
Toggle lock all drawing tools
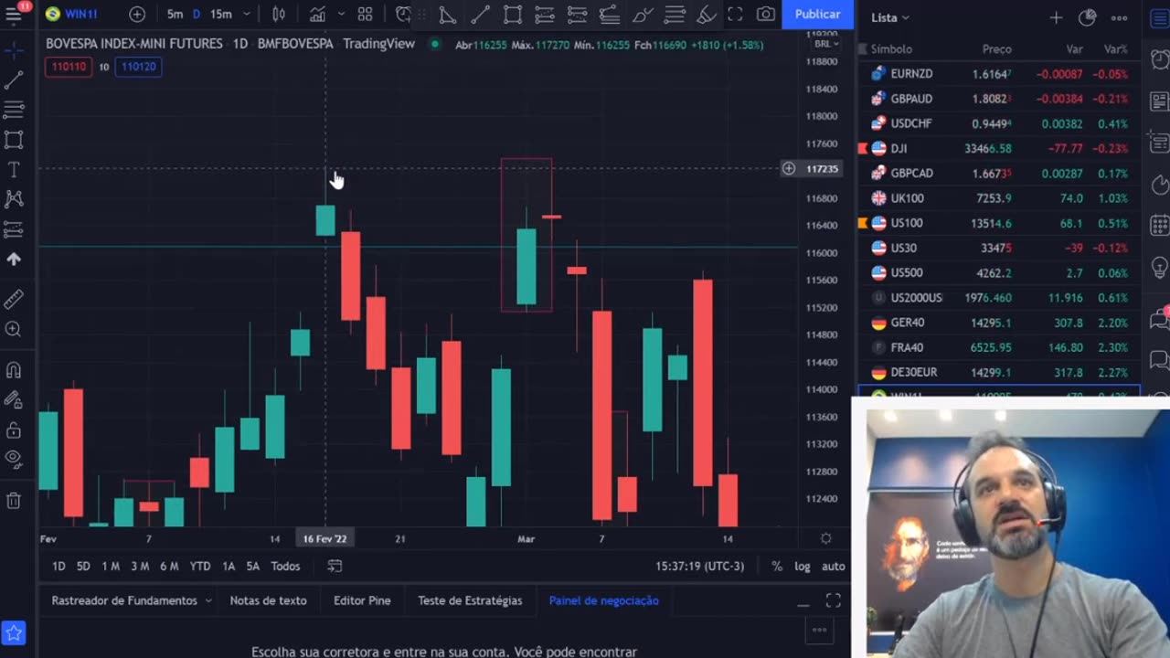[14, 430]
